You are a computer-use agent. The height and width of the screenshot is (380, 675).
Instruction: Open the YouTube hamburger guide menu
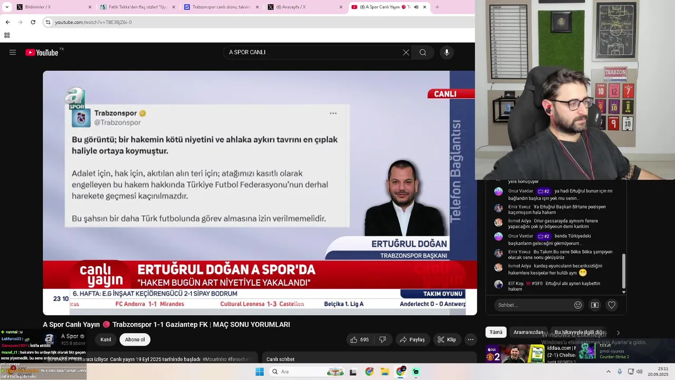[x=13, y=52]
